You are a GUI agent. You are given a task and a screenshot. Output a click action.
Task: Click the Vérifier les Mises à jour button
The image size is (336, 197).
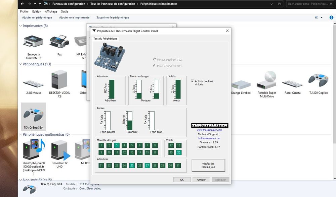208,165
